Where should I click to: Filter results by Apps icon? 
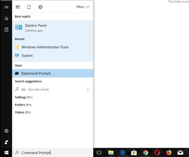click(18, 7)
